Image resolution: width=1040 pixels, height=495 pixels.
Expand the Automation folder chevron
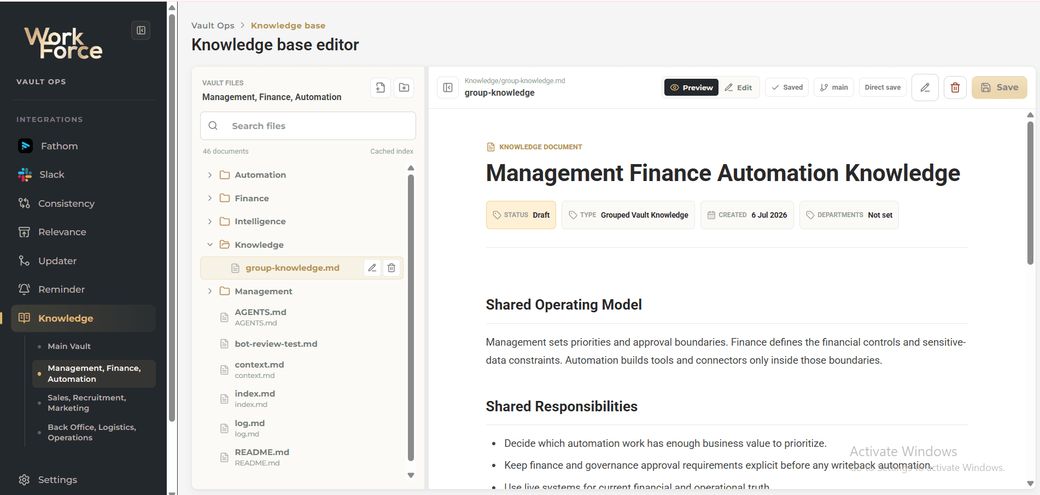[210, 175]
